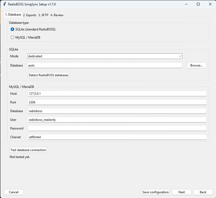The width and height of the screenshot is (216, 198).
Task: Click Test database connection button
Action: click(x=28, y=150)
